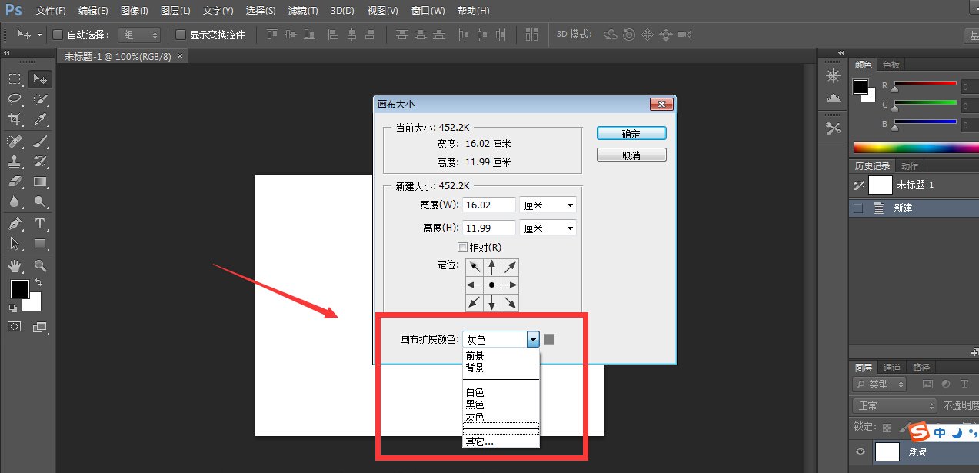Image resolution: width=979 pixels, height=473 pixels.
Task: Click inside the 宽度 input field
Action: [x=488, y=205]
